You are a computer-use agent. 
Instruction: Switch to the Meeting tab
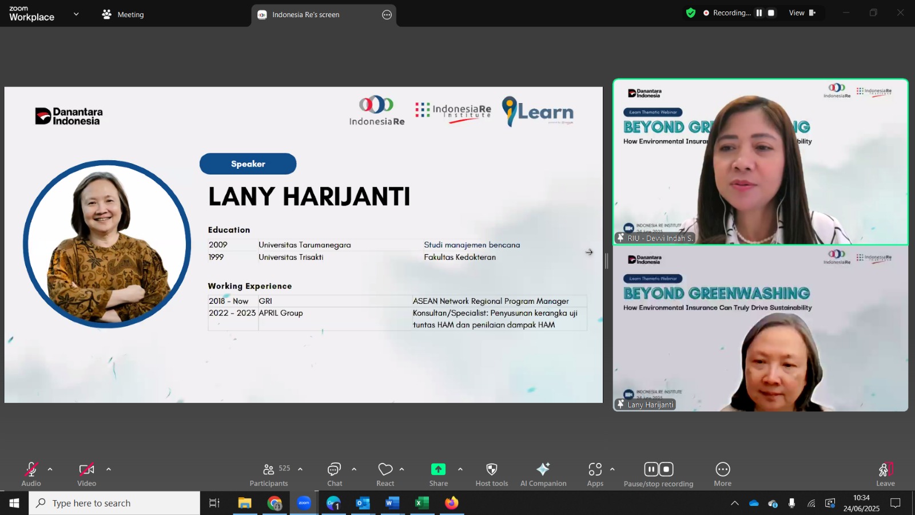(123, 14)
